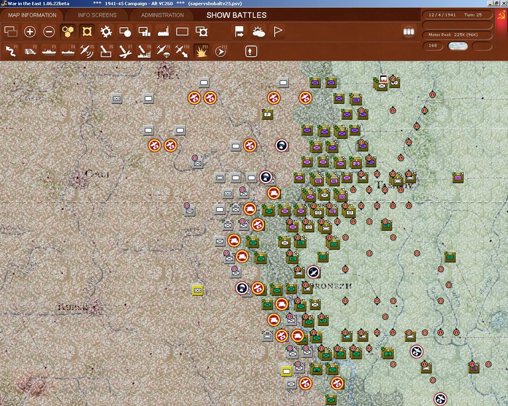
Task: Select the Voronezh city label on map
Action: coord(327,285)
